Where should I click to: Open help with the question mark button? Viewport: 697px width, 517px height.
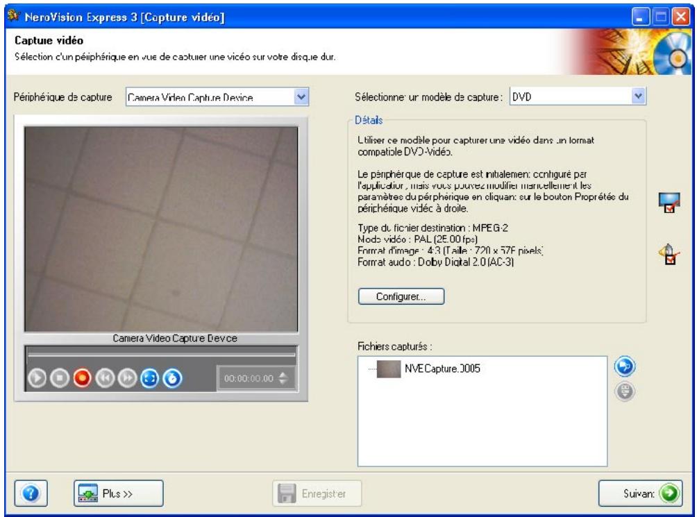[x=31, y=493]
